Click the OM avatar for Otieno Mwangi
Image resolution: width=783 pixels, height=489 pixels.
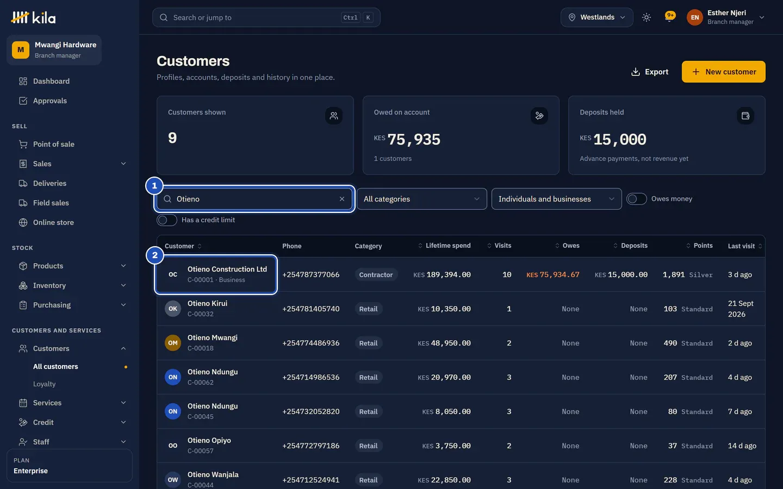tap(173, 343)
